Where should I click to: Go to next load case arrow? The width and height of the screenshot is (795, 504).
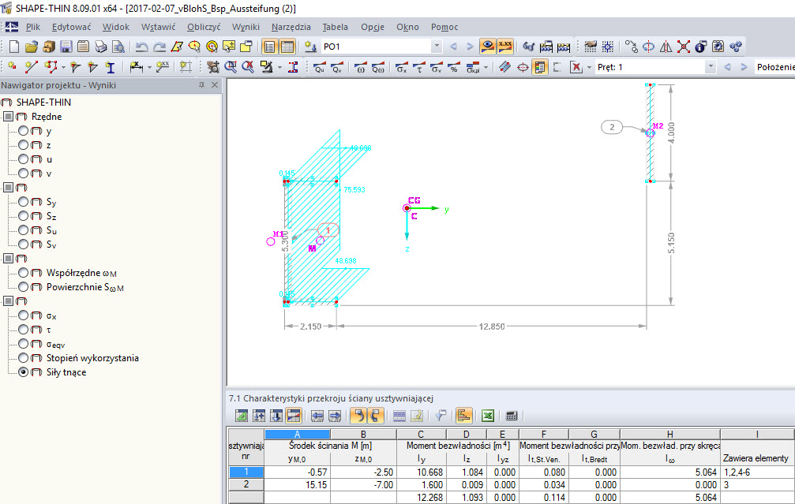pyautogui.click(x=470, y=46)
